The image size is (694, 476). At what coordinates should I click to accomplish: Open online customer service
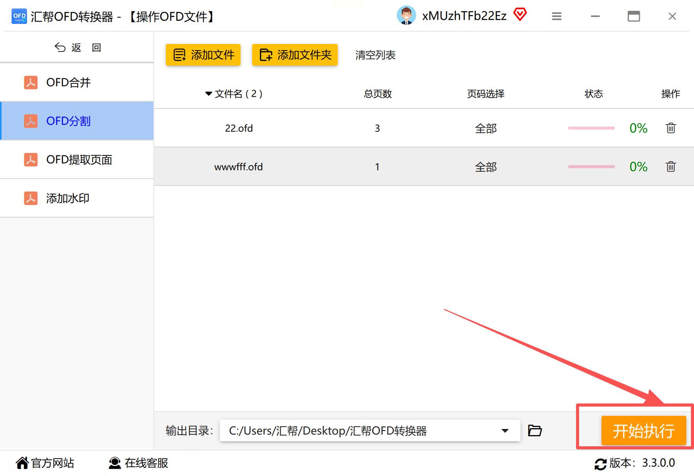click(138, 463)
